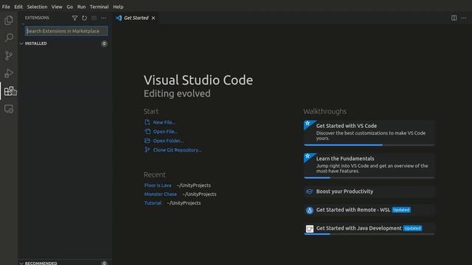Open the Explorer view in activity bar
This screenshot has height=265, width=472.
tap(9, 20)
